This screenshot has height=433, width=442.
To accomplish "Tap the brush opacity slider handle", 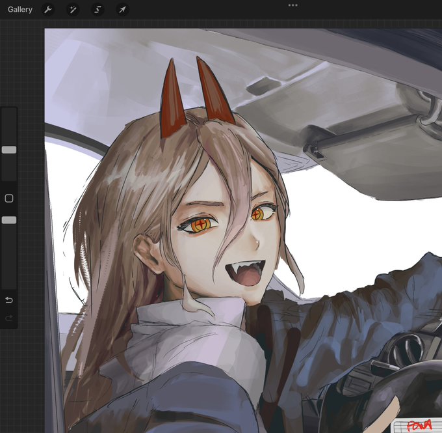I will [x=9, y=220].
